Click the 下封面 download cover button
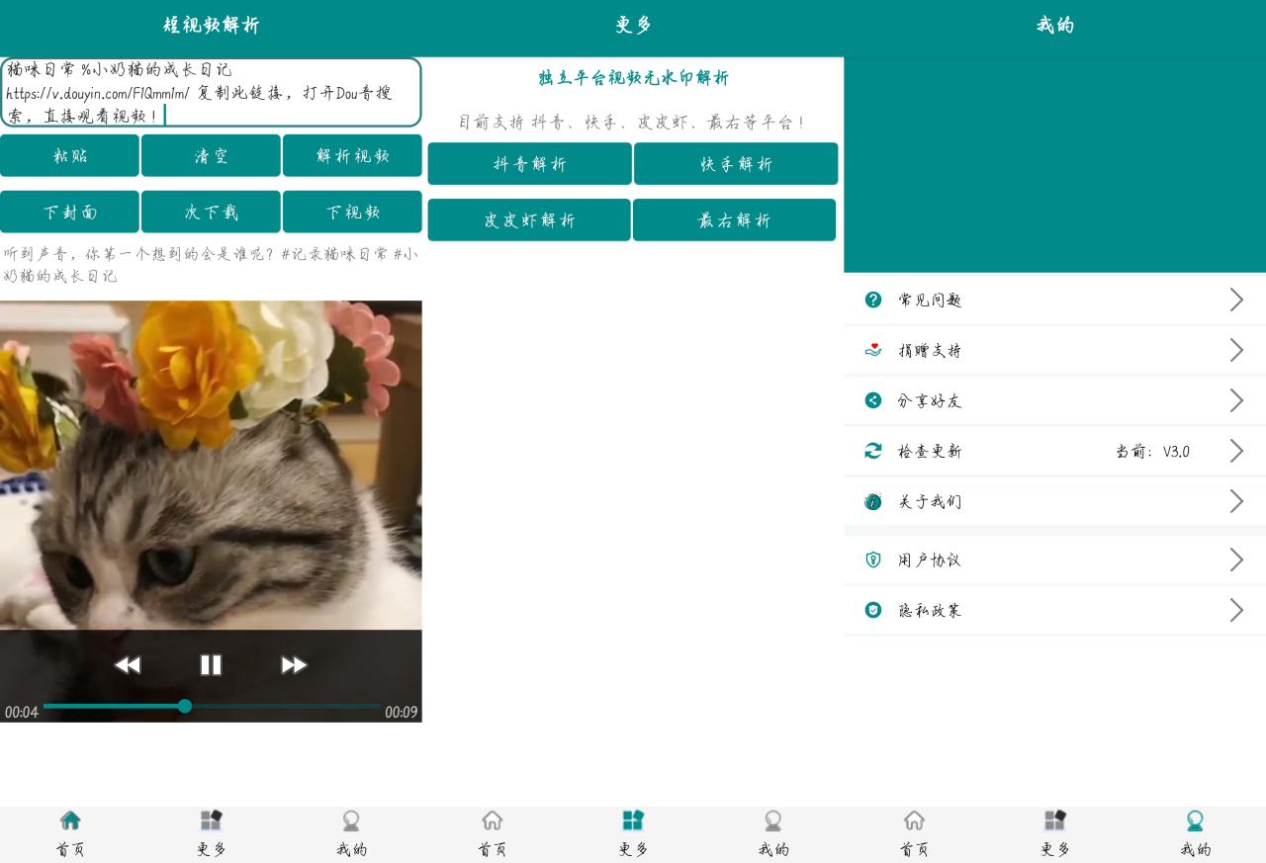Viewport: 1266px width, 863px height. [69, 212]
